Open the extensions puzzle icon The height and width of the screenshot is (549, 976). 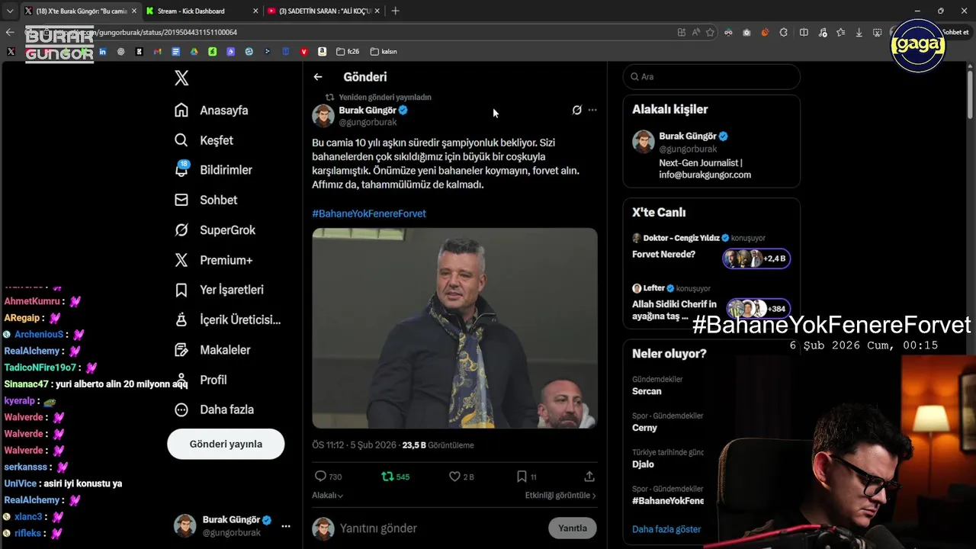pyautogui.click(x=784, y=32)
